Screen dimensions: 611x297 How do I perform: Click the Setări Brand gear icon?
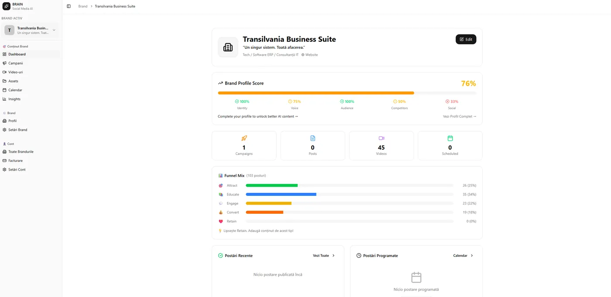pos(4,130)
